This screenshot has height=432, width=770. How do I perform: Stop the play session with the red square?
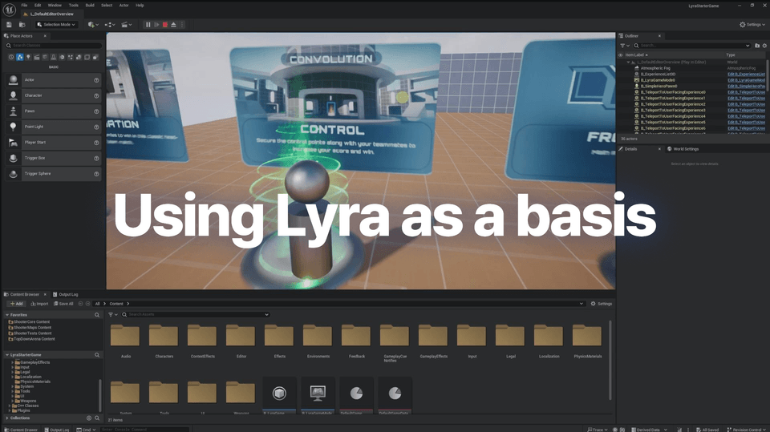coord(165,25)
